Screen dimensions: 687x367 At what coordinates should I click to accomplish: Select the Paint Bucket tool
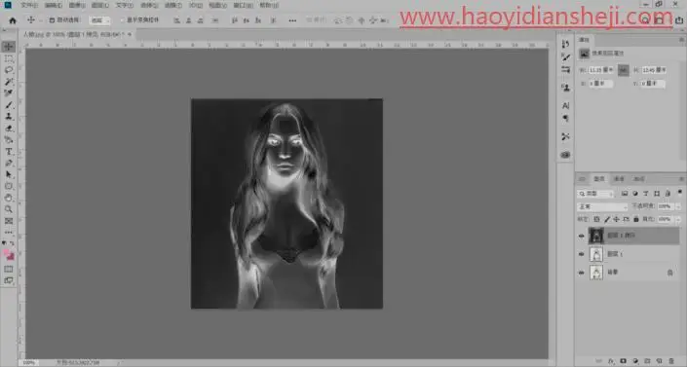9,140
